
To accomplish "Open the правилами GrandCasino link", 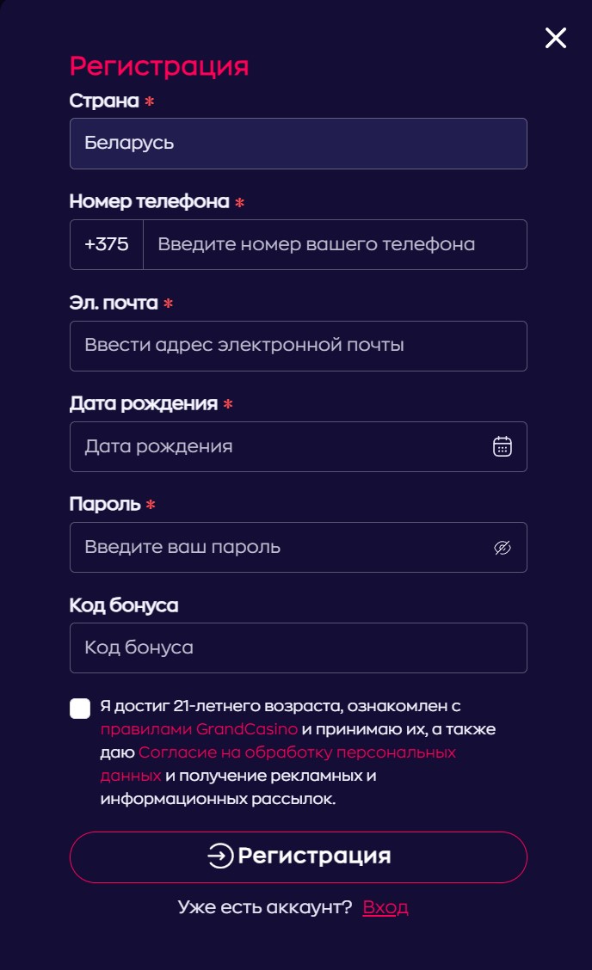I will point(199,729).
